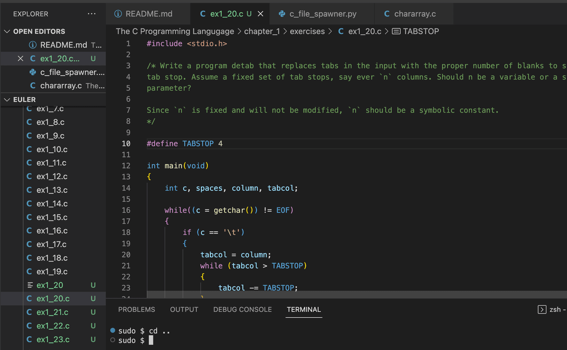
Task: Select ex1_20.c in the explorer tree
Action: click(x=53, y=299)
